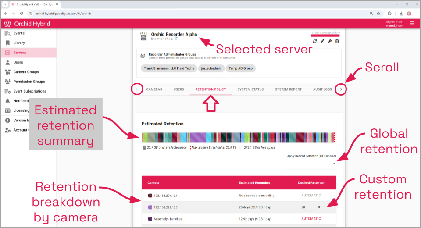Click '12.92 days (9 GB / day)' cell
Viewport: 421px width, 228px height.
[255, 219]
